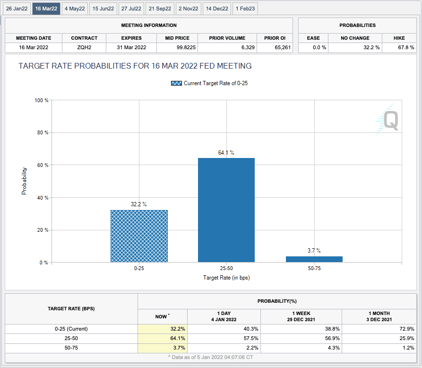View the 27 Jul22 meeting tab

(x=131, y=9)
